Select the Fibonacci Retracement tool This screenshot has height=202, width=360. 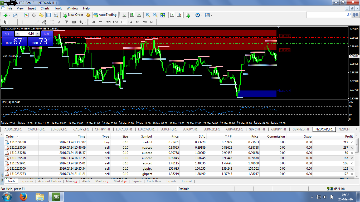[x=52, y=22]
